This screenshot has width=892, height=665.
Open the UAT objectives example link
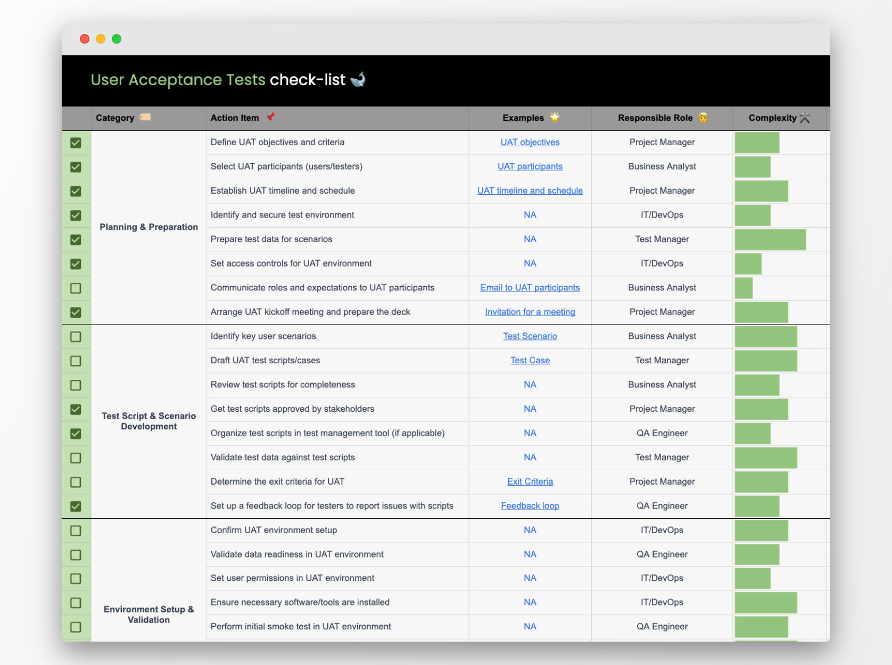pos(530,142)
